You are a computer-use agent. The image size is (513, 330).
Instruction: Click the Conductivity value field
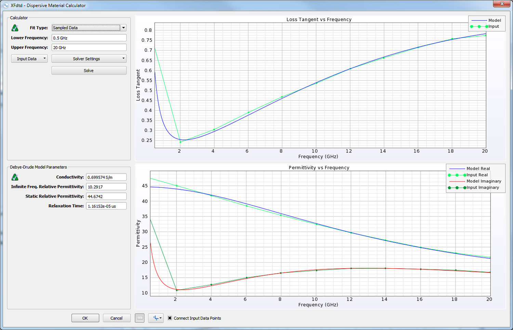click(106, 177)
